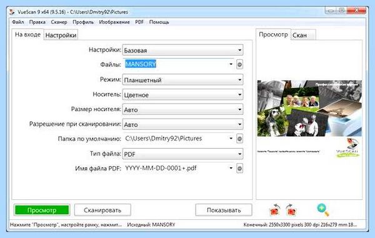Screen dimensions: 375x238
Task: Rotate preview left with the counterclockwise icon
Action: tap(274, 210)
